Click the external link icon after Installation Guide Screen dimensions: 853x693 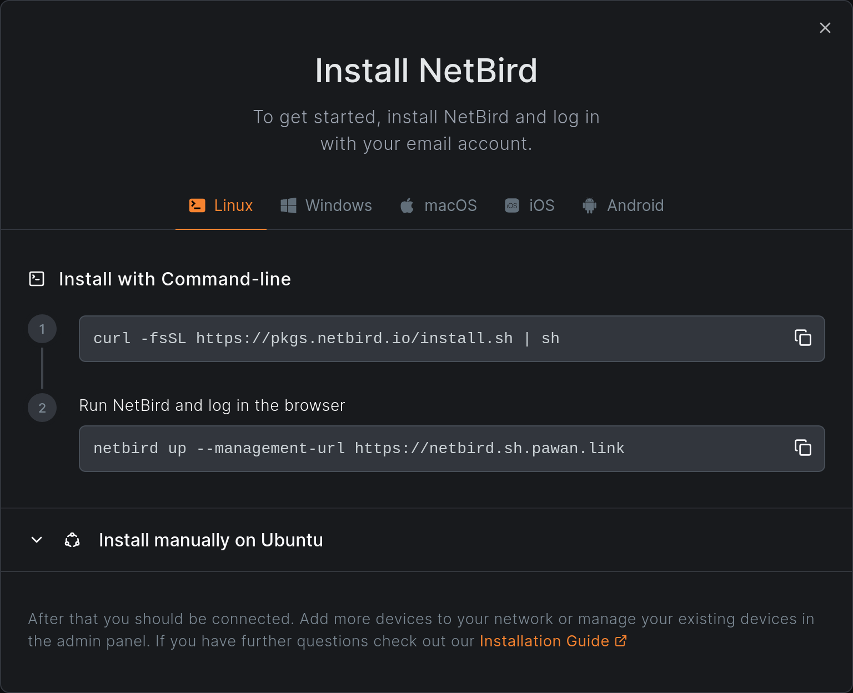pyautogui.click(x=621, y=641)
